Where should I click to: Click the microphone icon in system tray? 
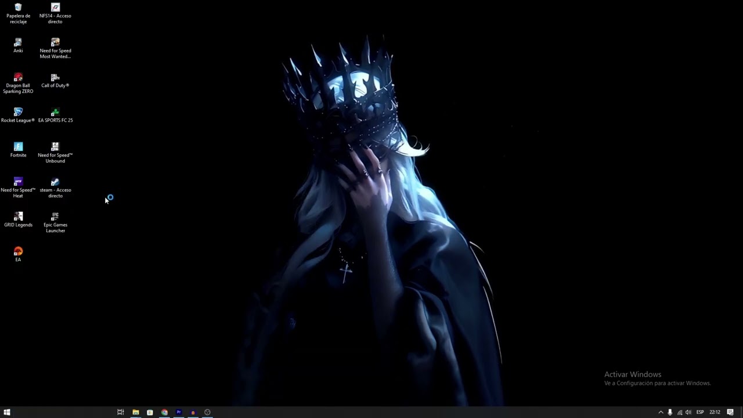(x=670, y=412)
